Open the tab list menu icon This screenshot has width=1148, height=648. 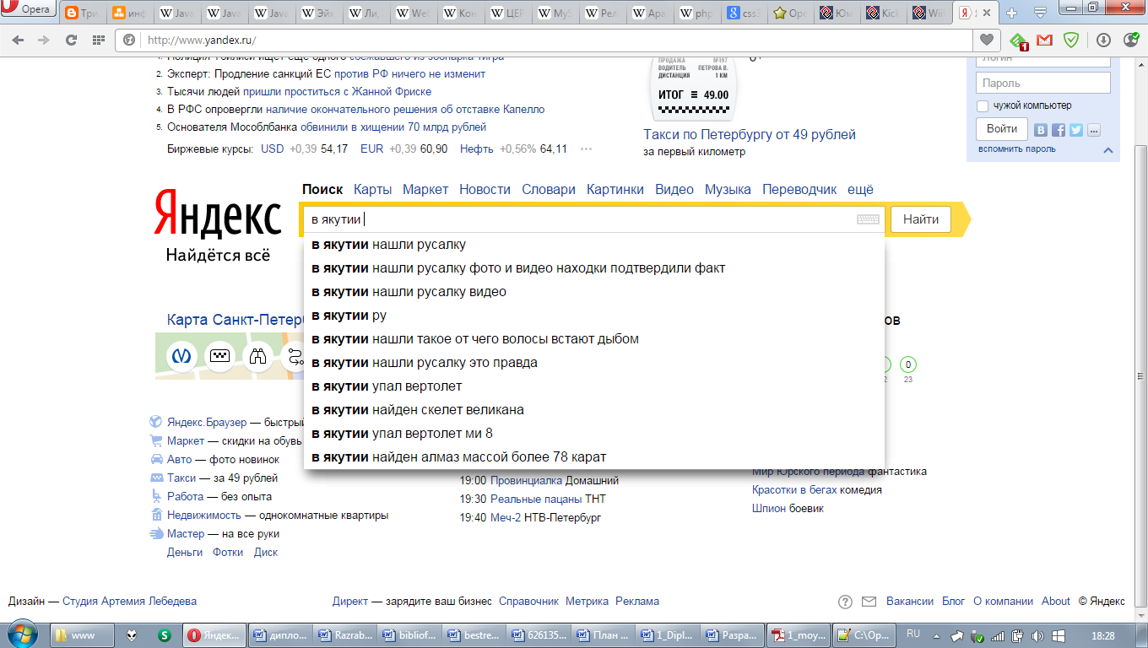click(x=1041, y=13)
